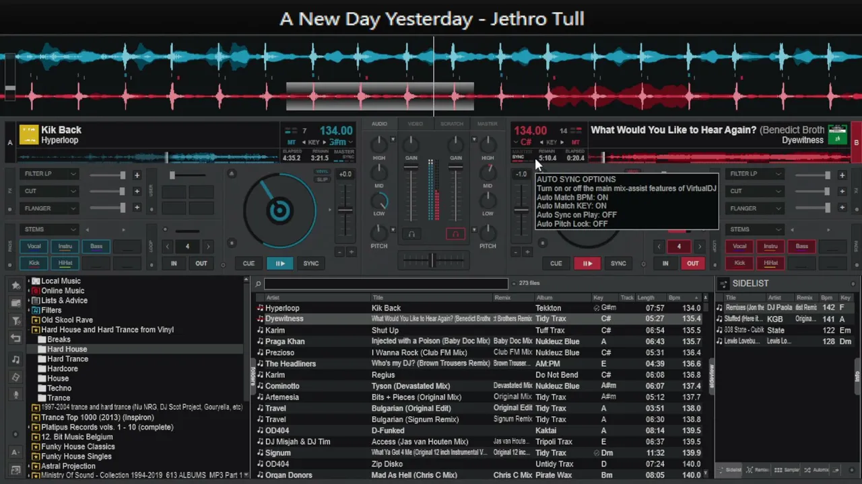
Task: Click the font size 'A' icon in sidebar
Action: coord(15,452)
